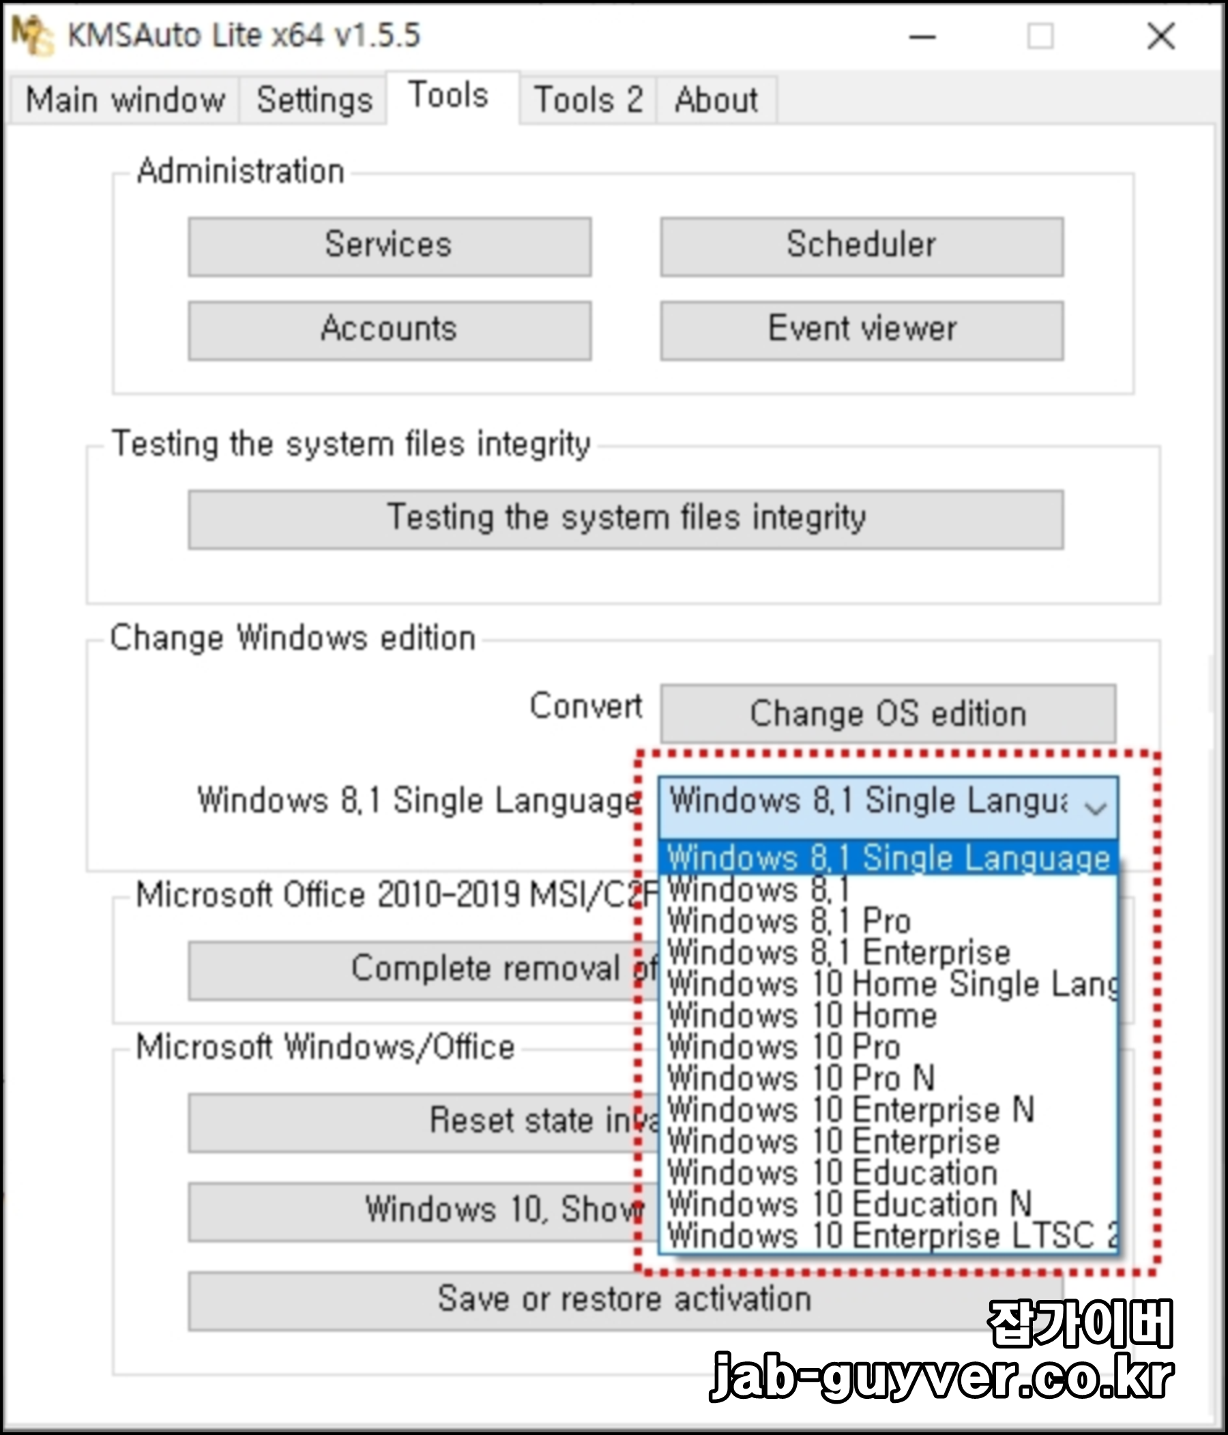1228x1435 pixels.
Task: Close the KMSAuto Lite window
Action: 1161,36
